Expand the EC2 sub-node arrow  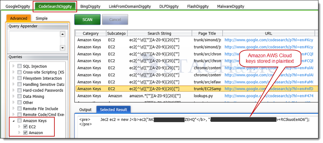coord(20,127)
